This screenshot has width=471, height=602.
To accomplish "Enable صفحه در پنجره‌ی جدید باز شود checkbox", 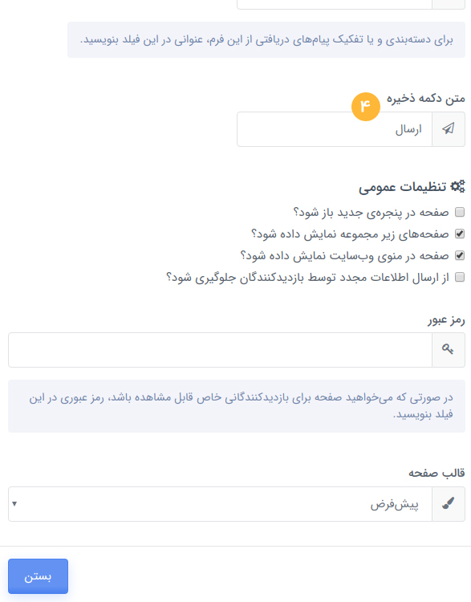I will (460, 212).
